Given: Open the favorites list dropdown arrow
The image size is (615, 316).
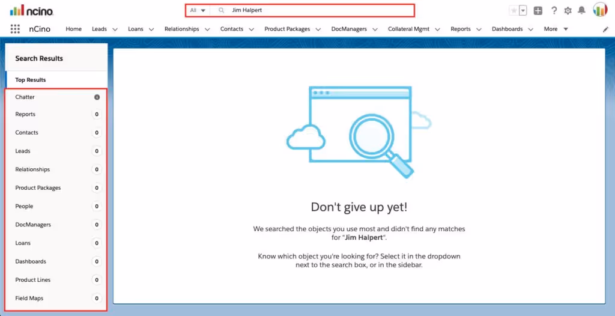Looking at the screenshot, I should coord(523,11).
